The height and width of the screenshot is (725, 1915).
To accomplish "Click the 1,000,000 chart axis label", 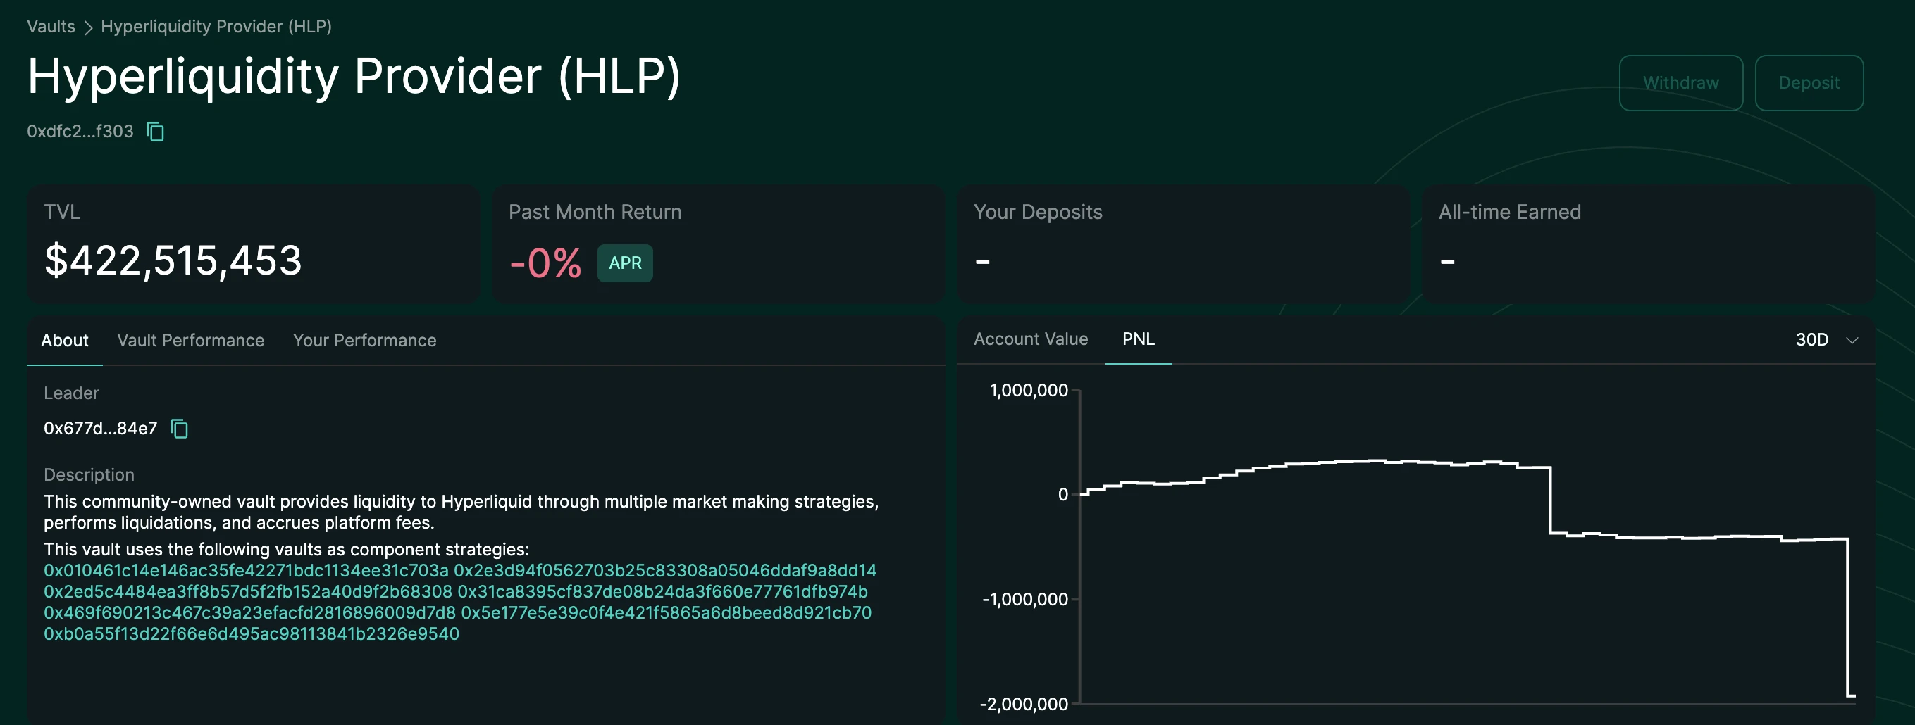I will [1028, 391].
